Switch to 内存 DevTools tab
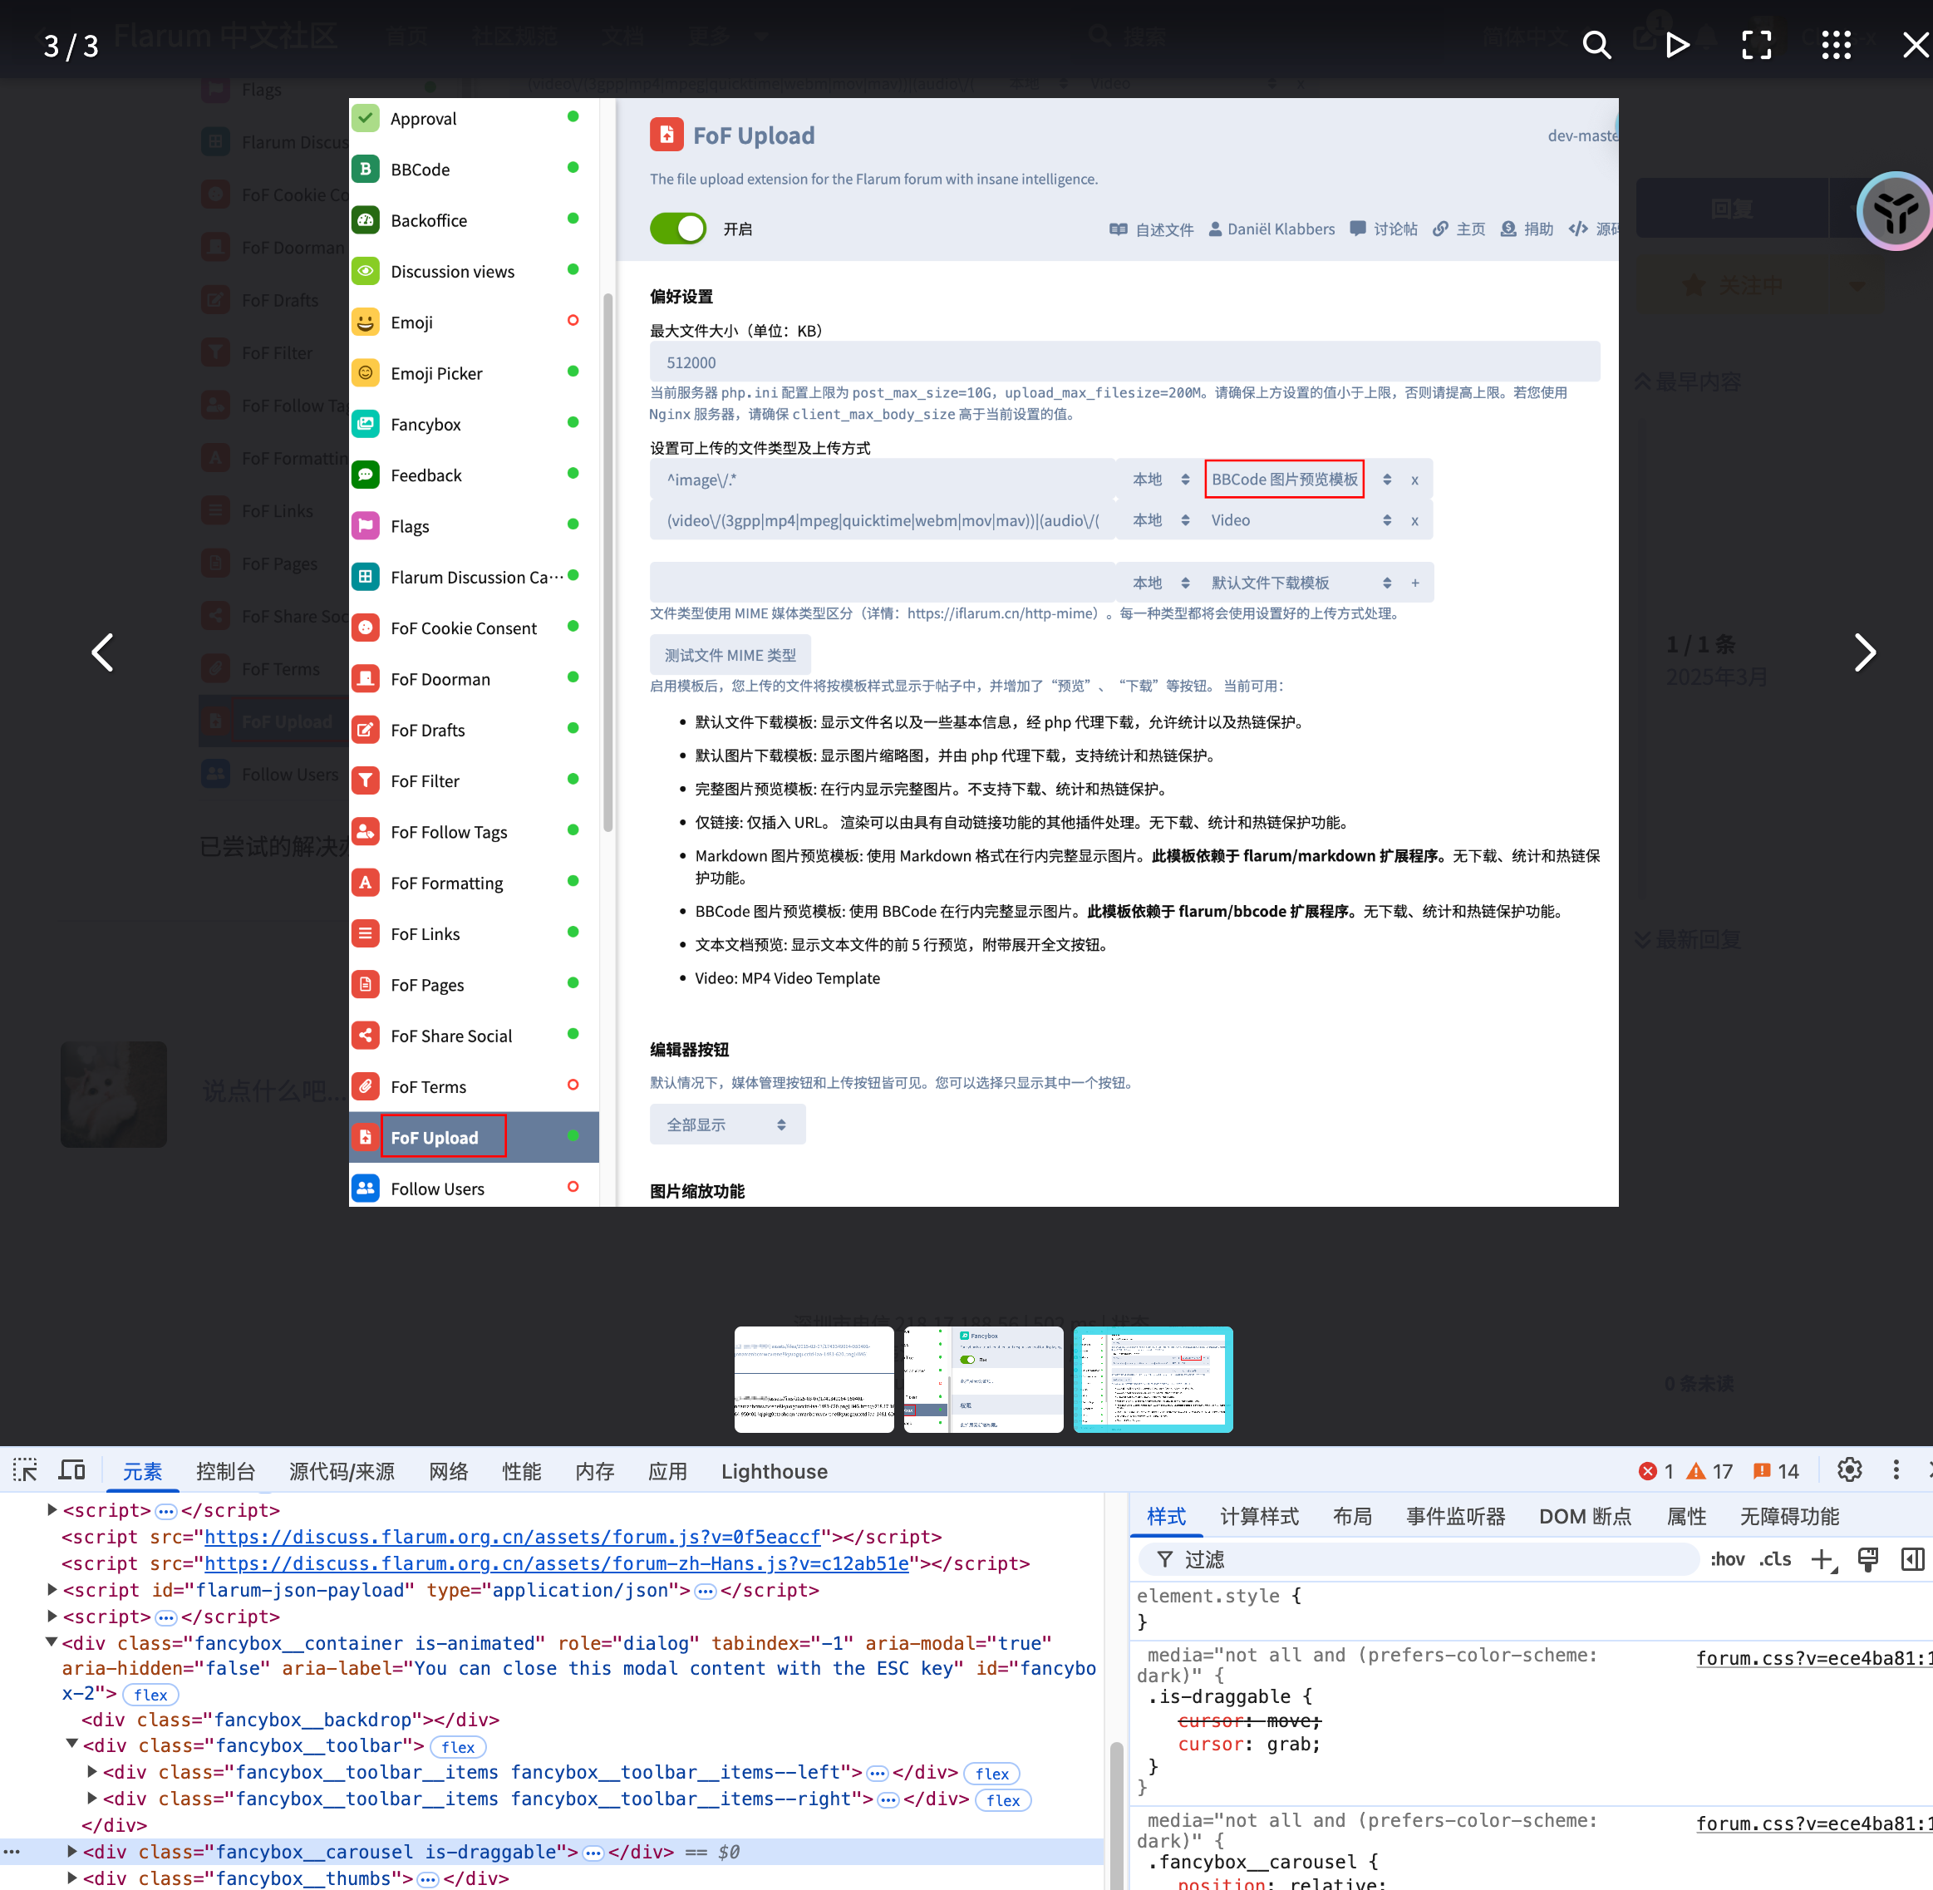Image resolution: width=1933 pixels, height=1890 pixels. point(594,1471)
